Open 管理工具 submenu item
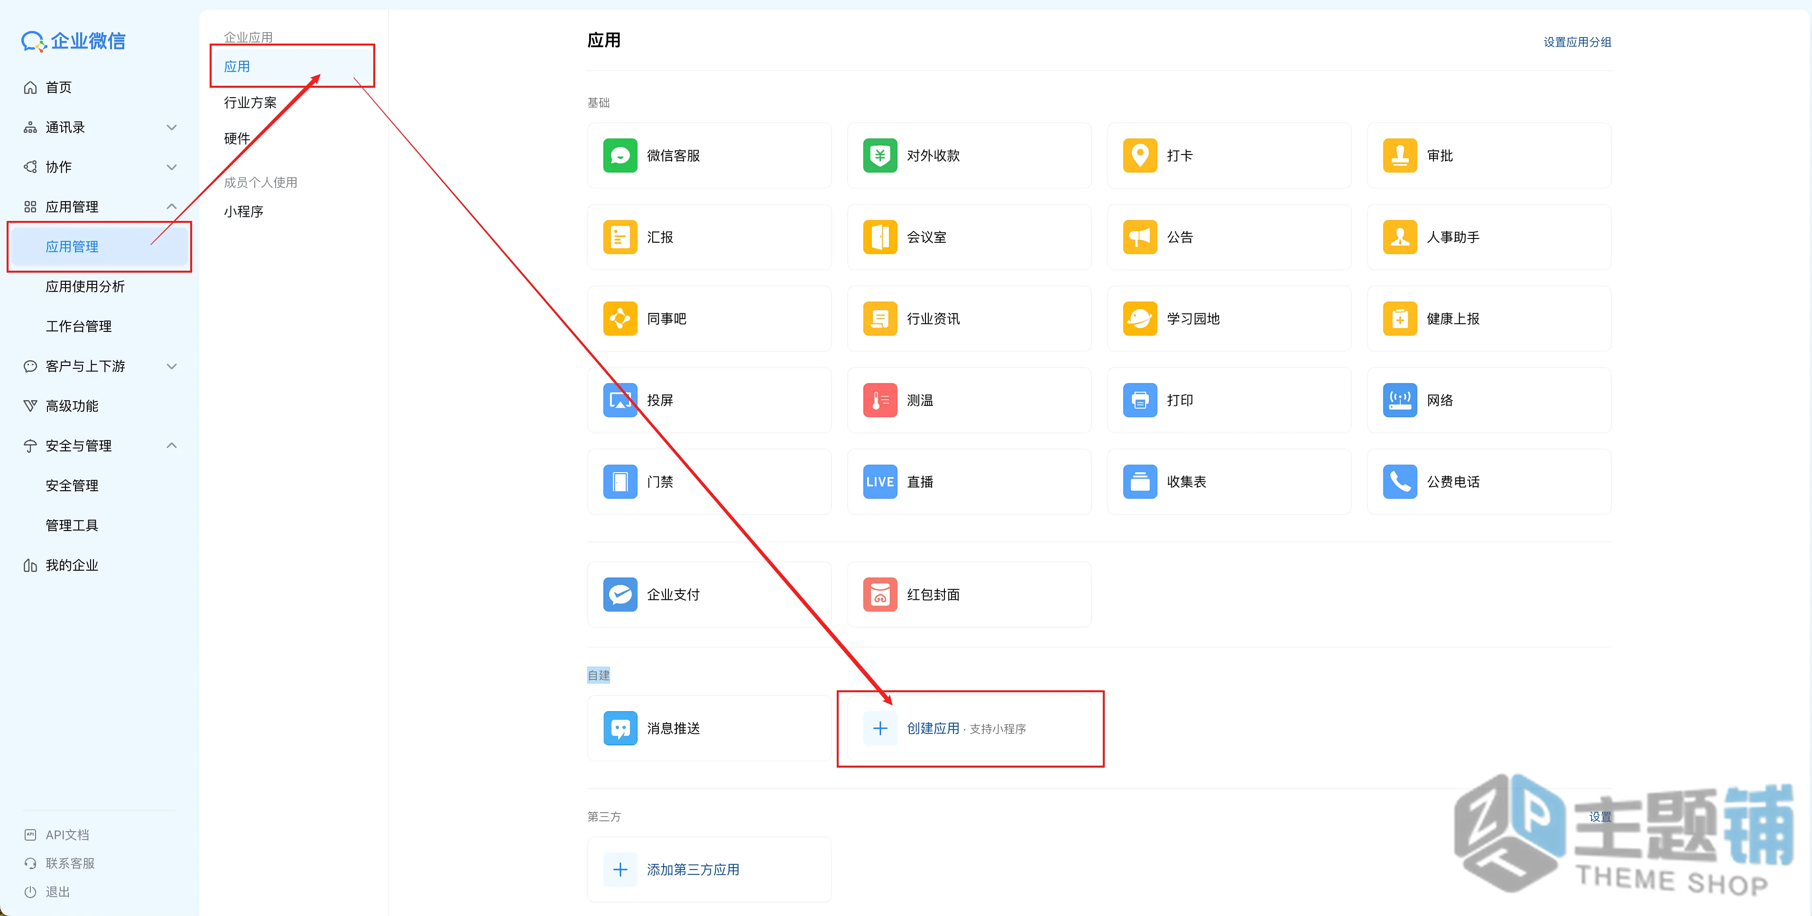The image size is (1812, 916). coord(72,525)
